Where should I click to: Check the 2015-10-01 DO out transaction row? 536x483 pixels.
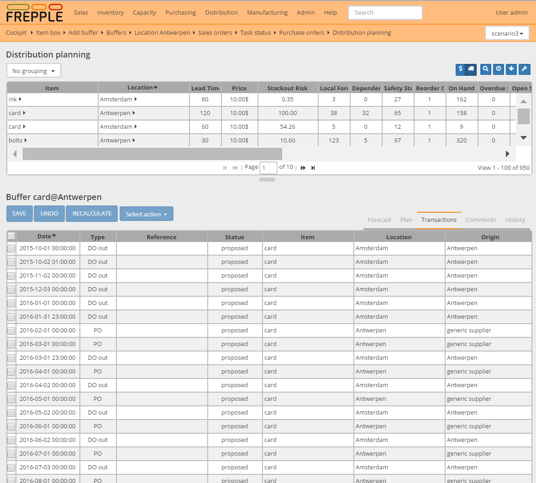[x=11, y=248]
